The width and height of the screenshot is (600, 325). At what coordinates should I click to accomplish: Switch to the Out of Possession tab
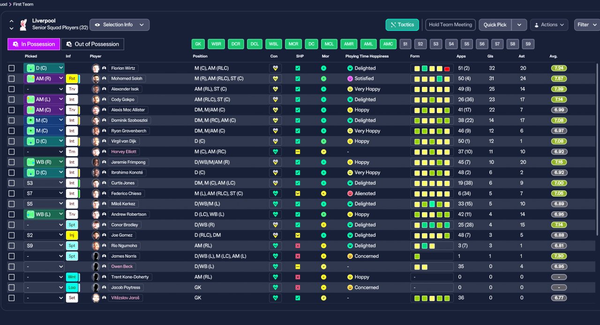[92, 44]
